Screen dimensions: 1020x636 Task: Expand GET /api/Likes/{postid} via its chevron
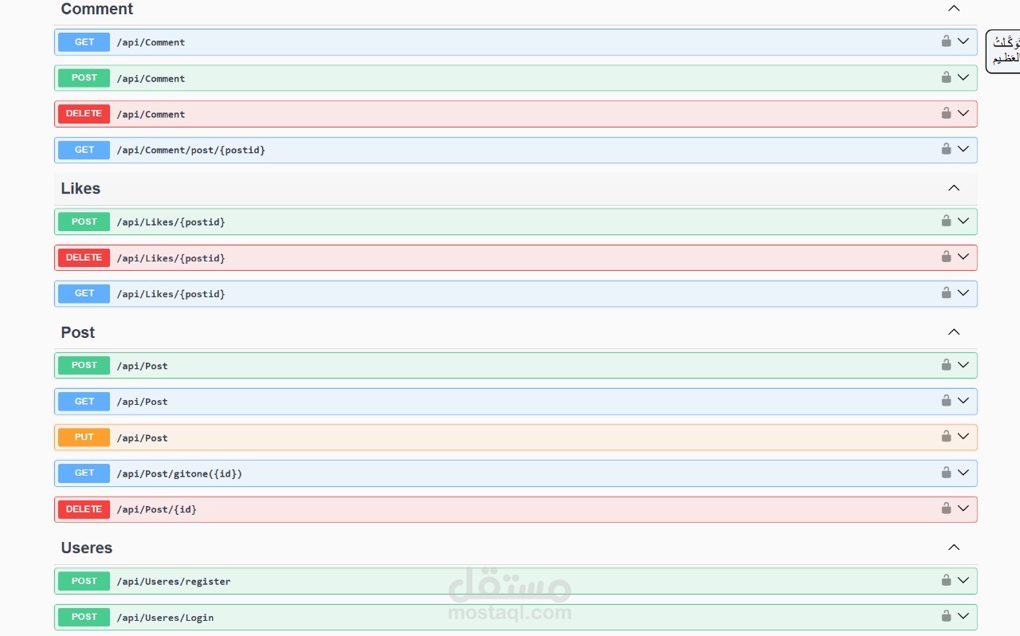click(963, 292)
